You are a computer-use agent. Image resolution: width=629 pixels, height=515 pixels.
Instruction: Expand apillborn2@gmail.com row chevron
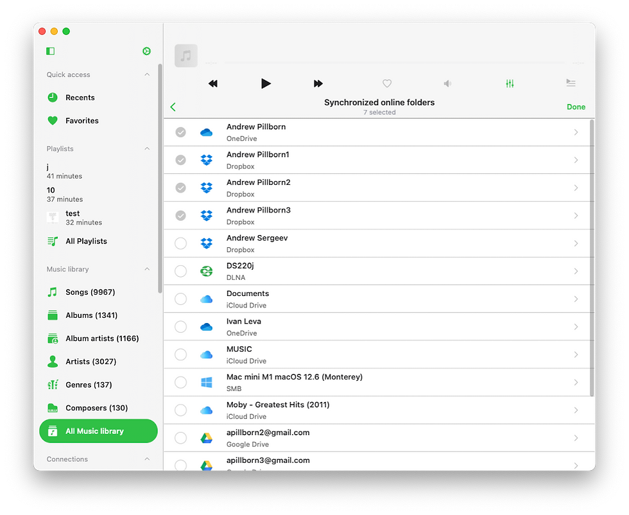(x=576, y=438)
